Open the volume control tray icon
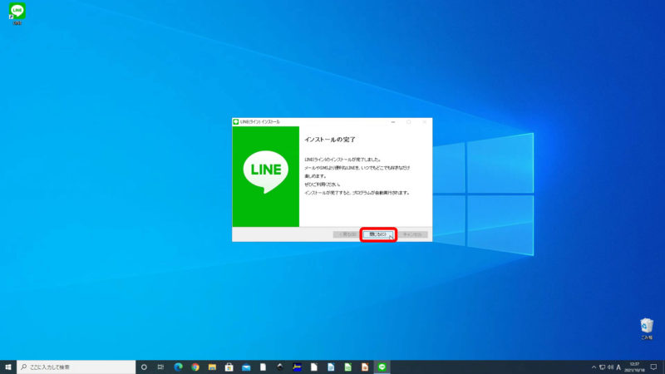This screenshot has height=374, width=665. 610,367
